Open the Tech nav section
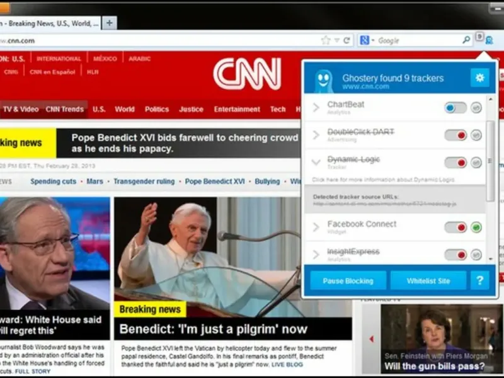Viewport: 504px width, 378px height. 278,109
